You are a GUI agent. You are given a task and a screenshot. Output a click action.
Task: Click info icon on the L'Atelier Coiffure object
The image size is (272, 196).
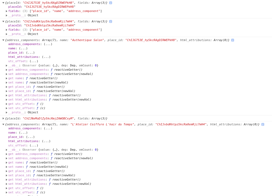[x=263, y=124]
